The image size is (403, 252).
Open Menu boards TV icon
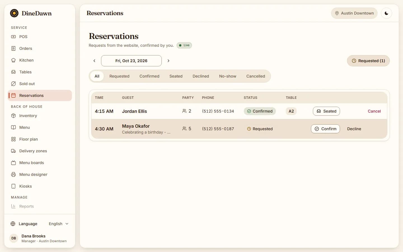[13, 163]
